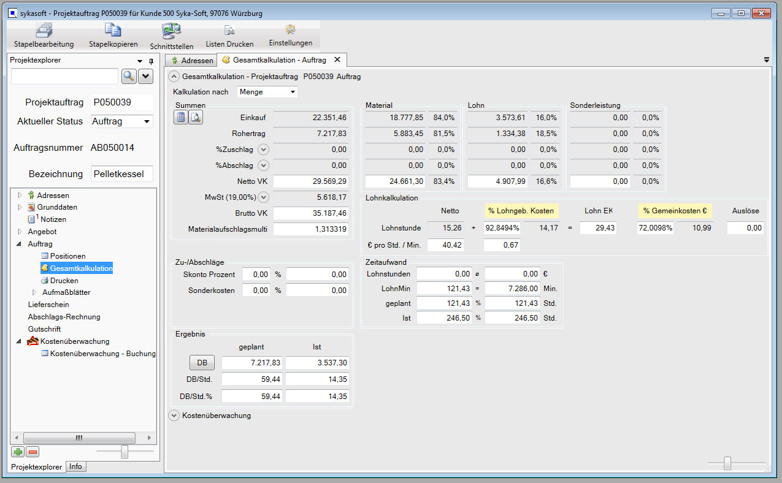Screen dimensions: 782x483
Task: Click the green plus add button
Action: click(18, 452)
